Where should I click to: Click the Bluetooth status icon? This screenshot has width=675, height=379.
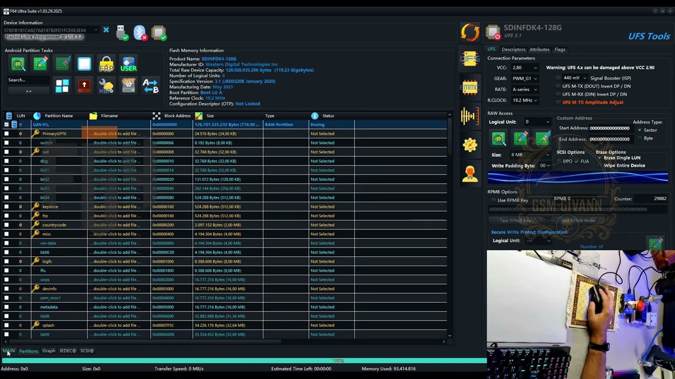[x=140, y=33]
